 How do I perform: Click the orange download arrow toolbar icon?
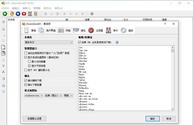point(12,13)
